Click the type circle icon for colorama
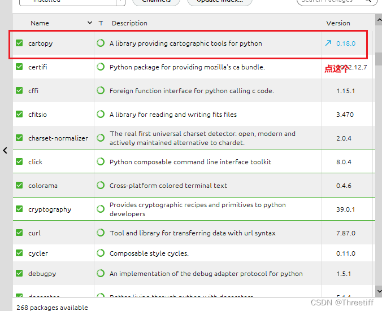382x311 pixels. [101, 186]
